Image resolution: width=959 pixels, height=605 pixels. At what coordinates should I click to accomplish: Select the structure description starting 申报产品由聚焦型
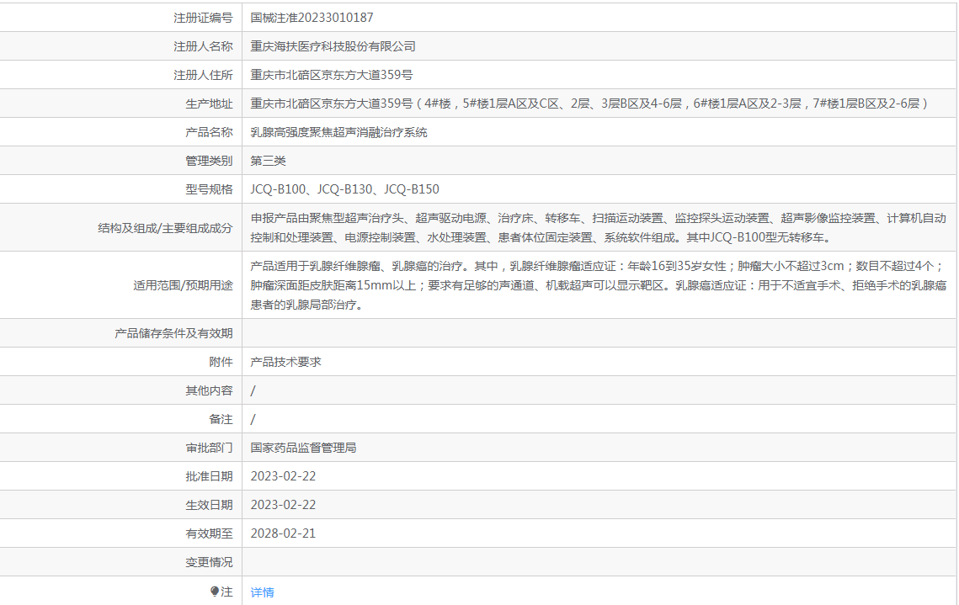coord(598,228)
